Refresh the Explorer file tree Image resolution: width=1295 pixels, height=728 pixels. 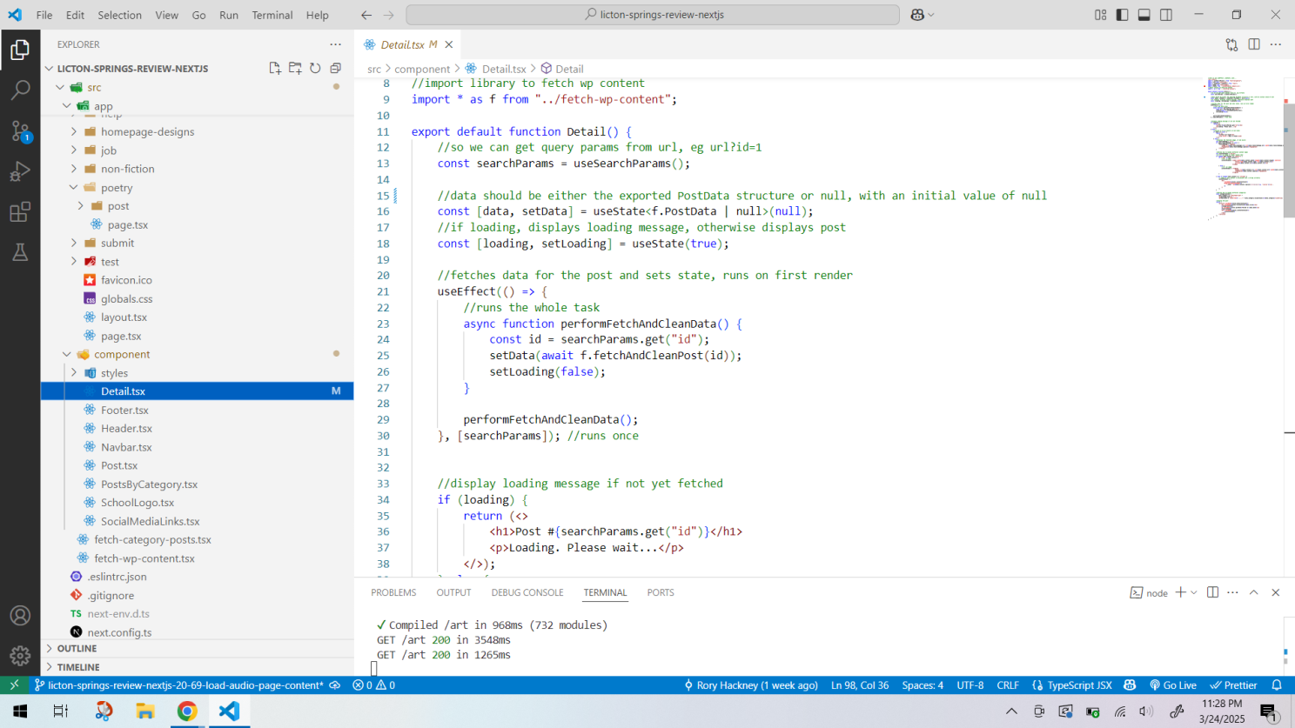[315, 68]
